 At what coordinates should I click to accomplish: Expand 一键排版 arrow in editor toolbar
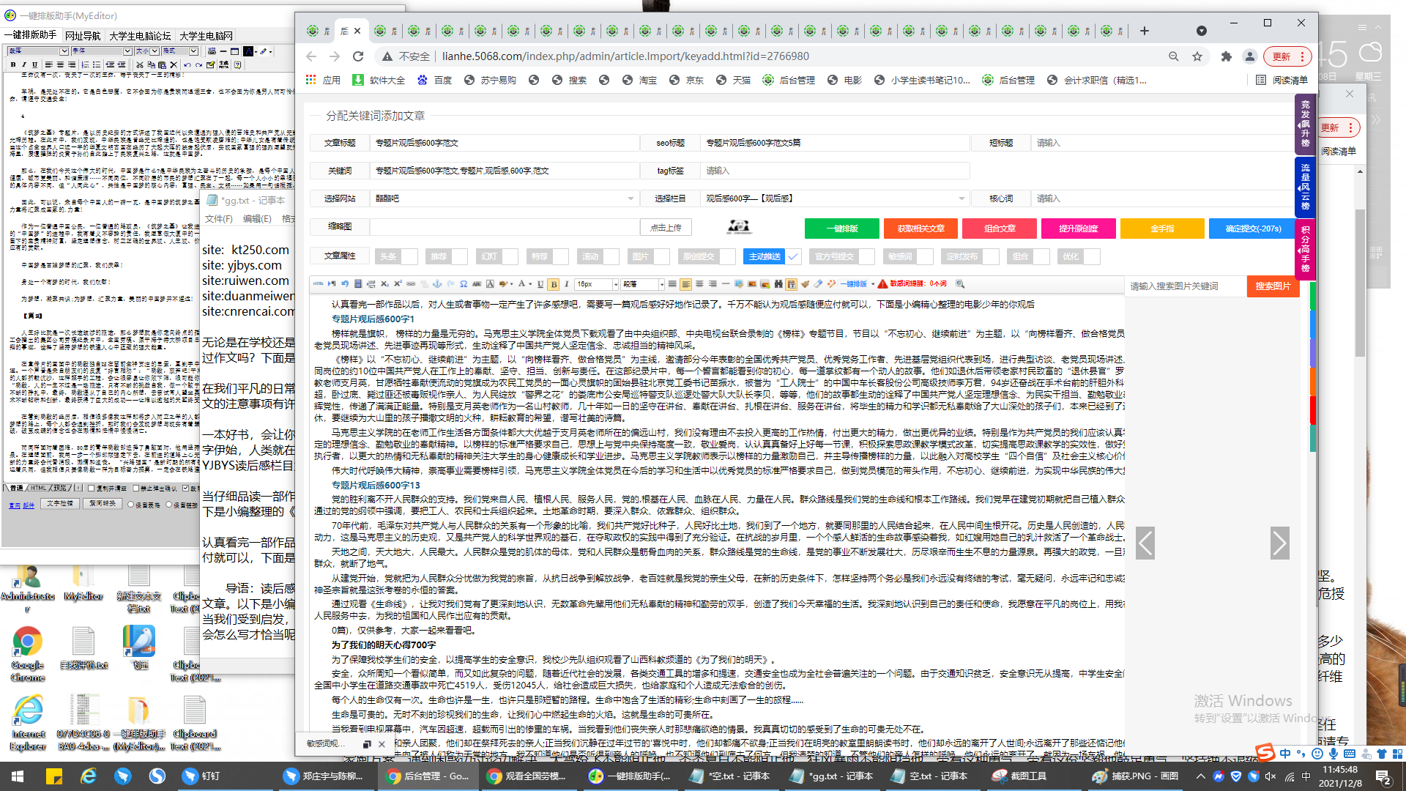872,283
